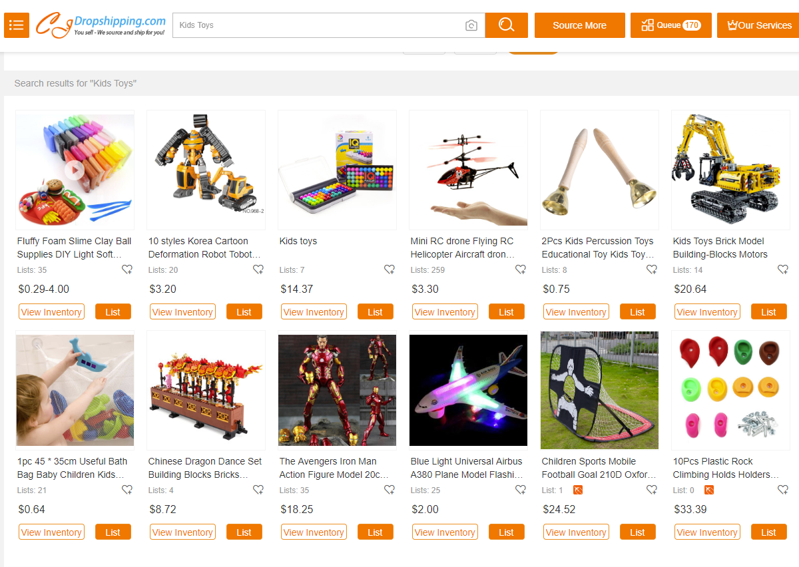Toggle wishlist heart for Kids toys $14.37
Screen dimensions: 799x567
coord(390,270)
